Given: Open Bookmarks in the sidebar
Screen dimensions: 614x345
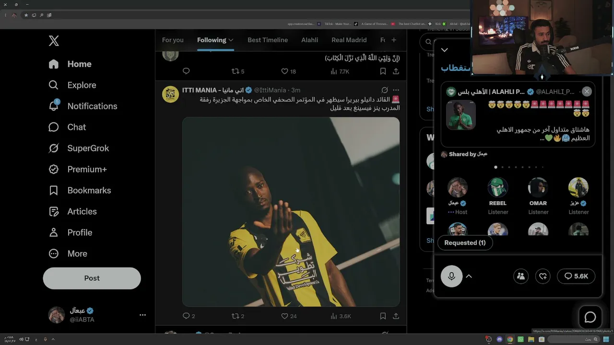Looking at the screenshot, I should (x=80, y=190).
